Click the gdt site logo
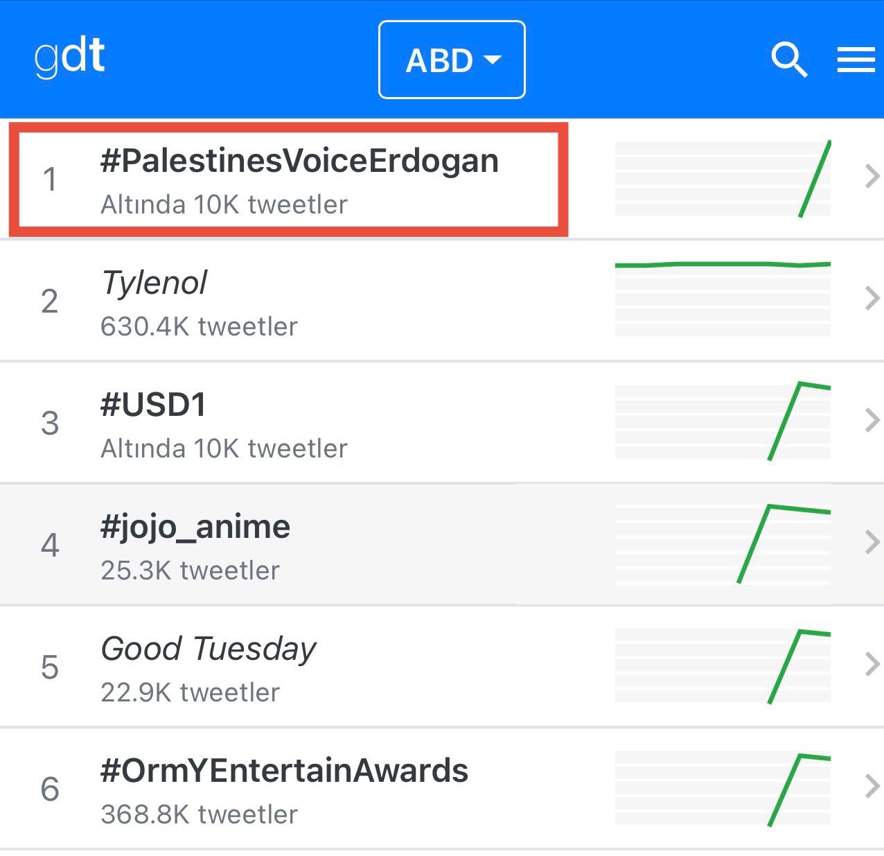This screenshot has height=856, width=884. click(x=70, y=57)
